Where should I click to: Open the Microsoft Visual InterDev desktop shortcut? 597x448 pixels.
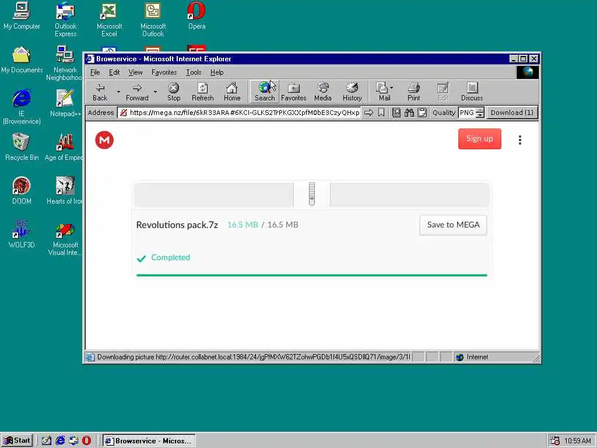65,238
